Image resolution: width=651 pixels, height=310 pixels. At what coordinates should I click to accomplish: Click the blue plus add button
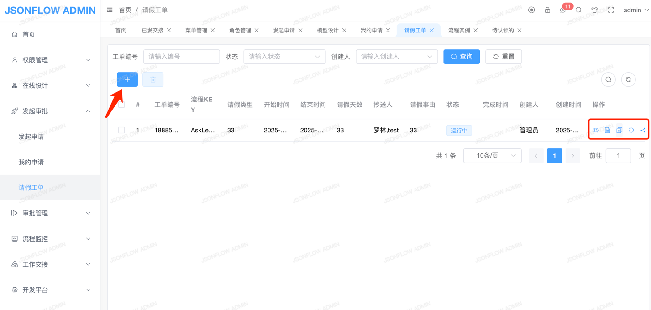(x=127, y=79)
